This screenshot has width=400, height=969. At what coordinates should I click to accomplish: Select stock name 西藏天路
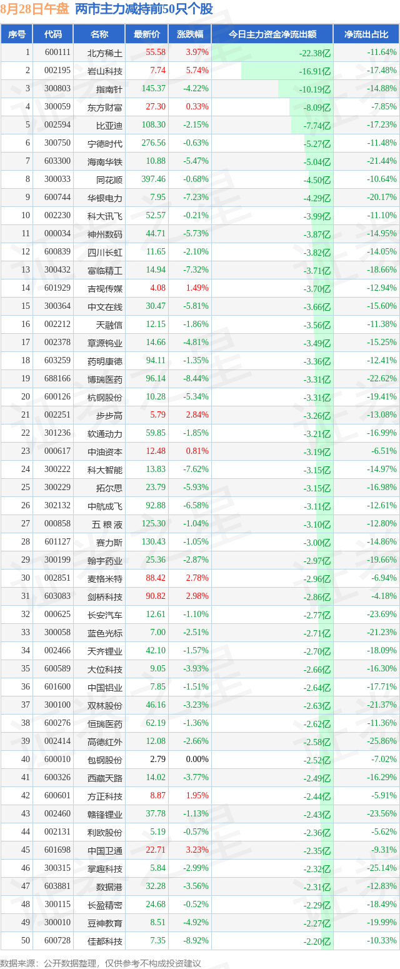[105, 778]
